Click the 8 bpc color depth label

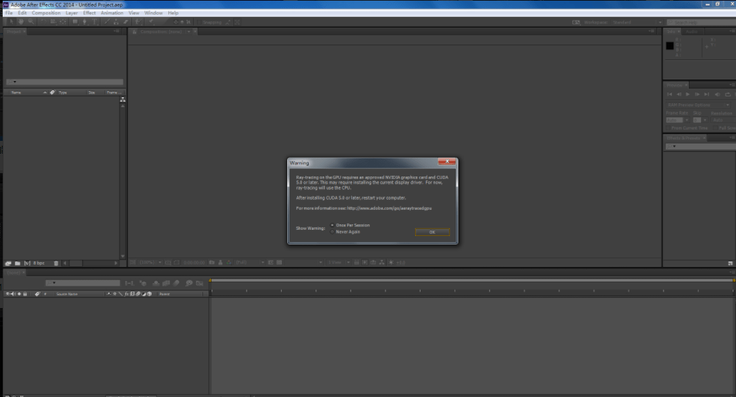39,264
